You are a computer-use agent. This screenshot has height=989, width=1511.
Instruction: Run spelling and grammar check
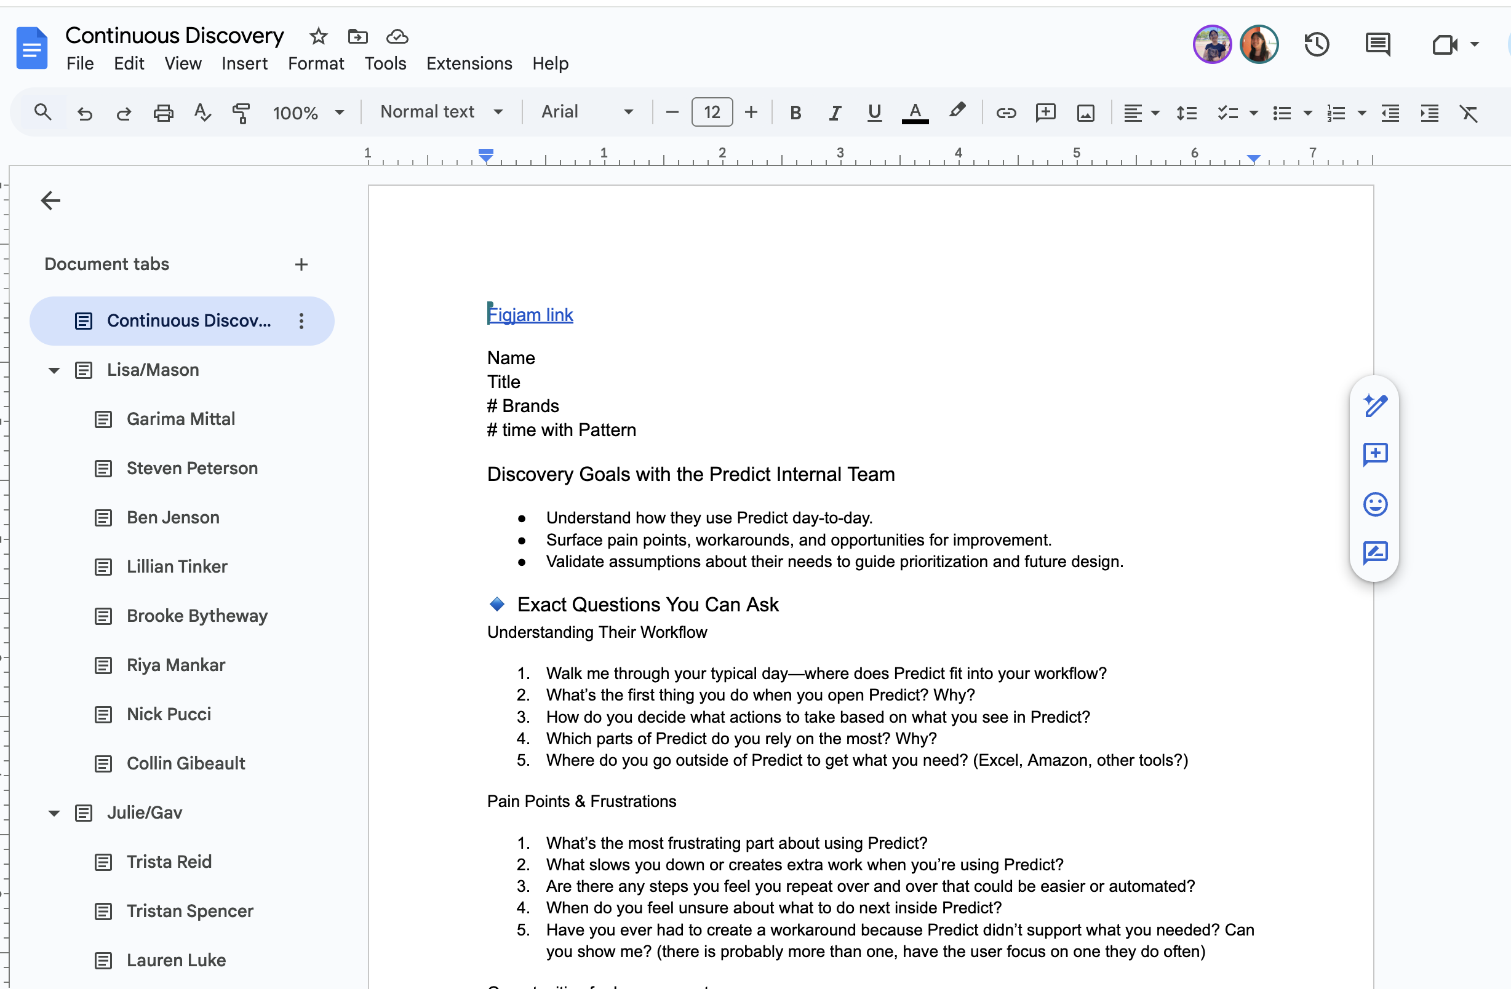202,113
